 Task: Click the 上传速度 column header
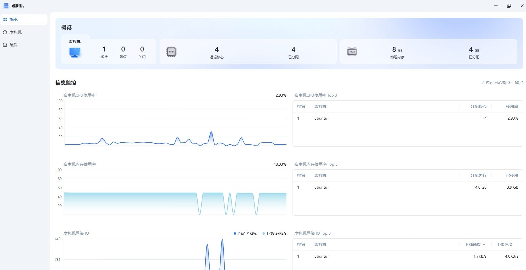coord(504,244)
